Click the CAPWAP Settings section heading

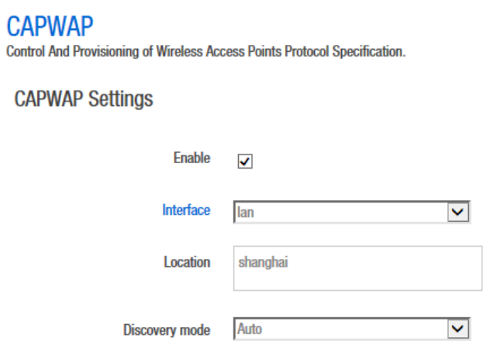click(84, 99)
